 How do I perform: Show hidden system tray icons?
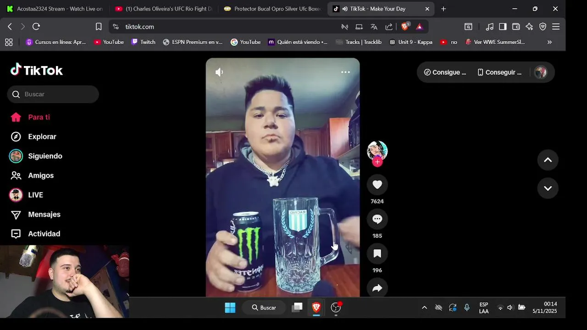pos(424,308)
